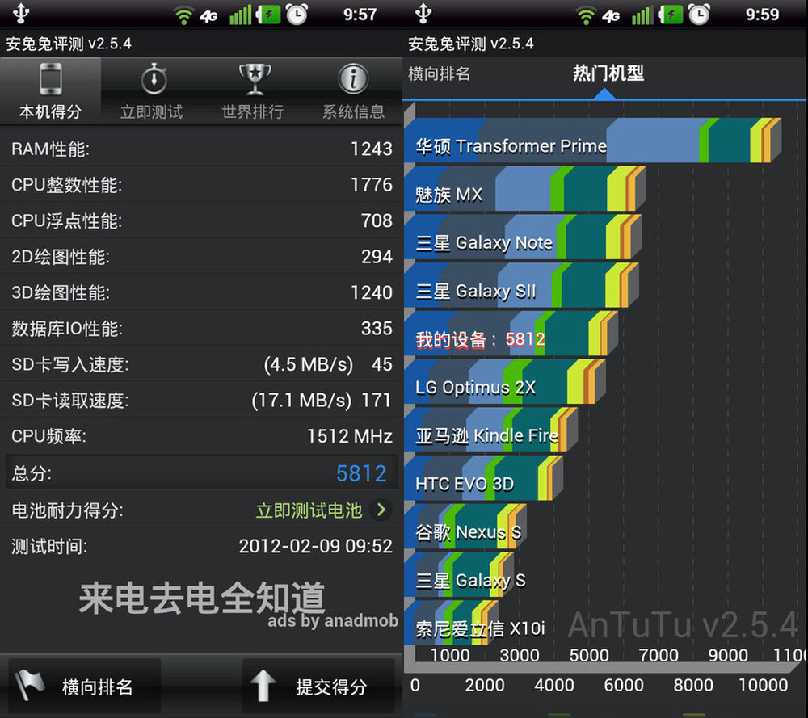Tap the 索尼爱立信 X10i score bar
Image resolution: width=808 pixels, height=718 pixels.
pyautogui.click(x=452, y=622)
